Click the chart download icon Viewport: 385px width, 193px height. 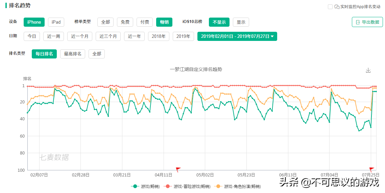pos(368,70)
